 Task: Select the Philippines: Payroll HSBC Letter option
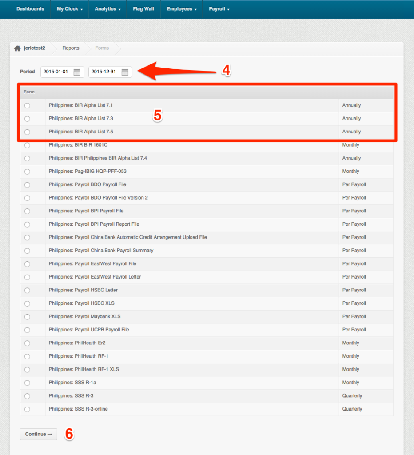coord(27,290)
